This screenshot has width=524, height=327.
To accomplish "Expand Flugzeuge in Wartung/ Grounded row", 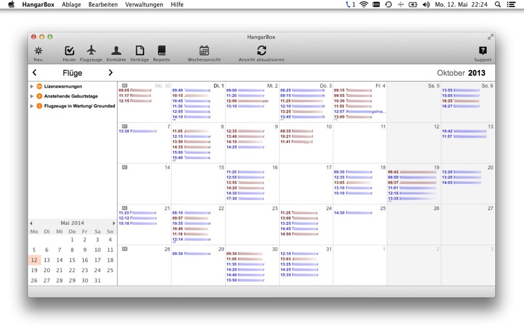I will point(31,106).
